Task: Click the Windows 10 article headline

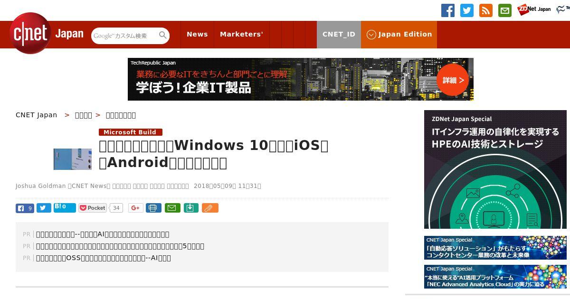Action: pos(214,154)
